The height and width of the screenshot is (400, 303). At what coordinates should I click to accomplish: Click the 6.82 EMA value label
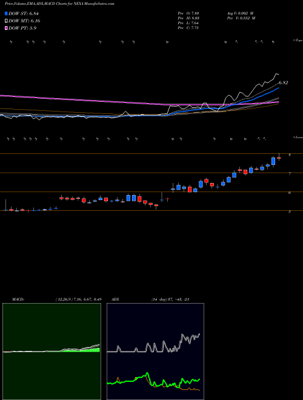point(283,82)
